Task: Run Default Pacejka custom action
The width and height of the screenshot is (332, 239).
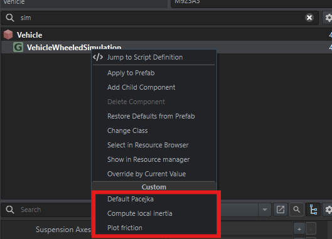Action: 131,199
